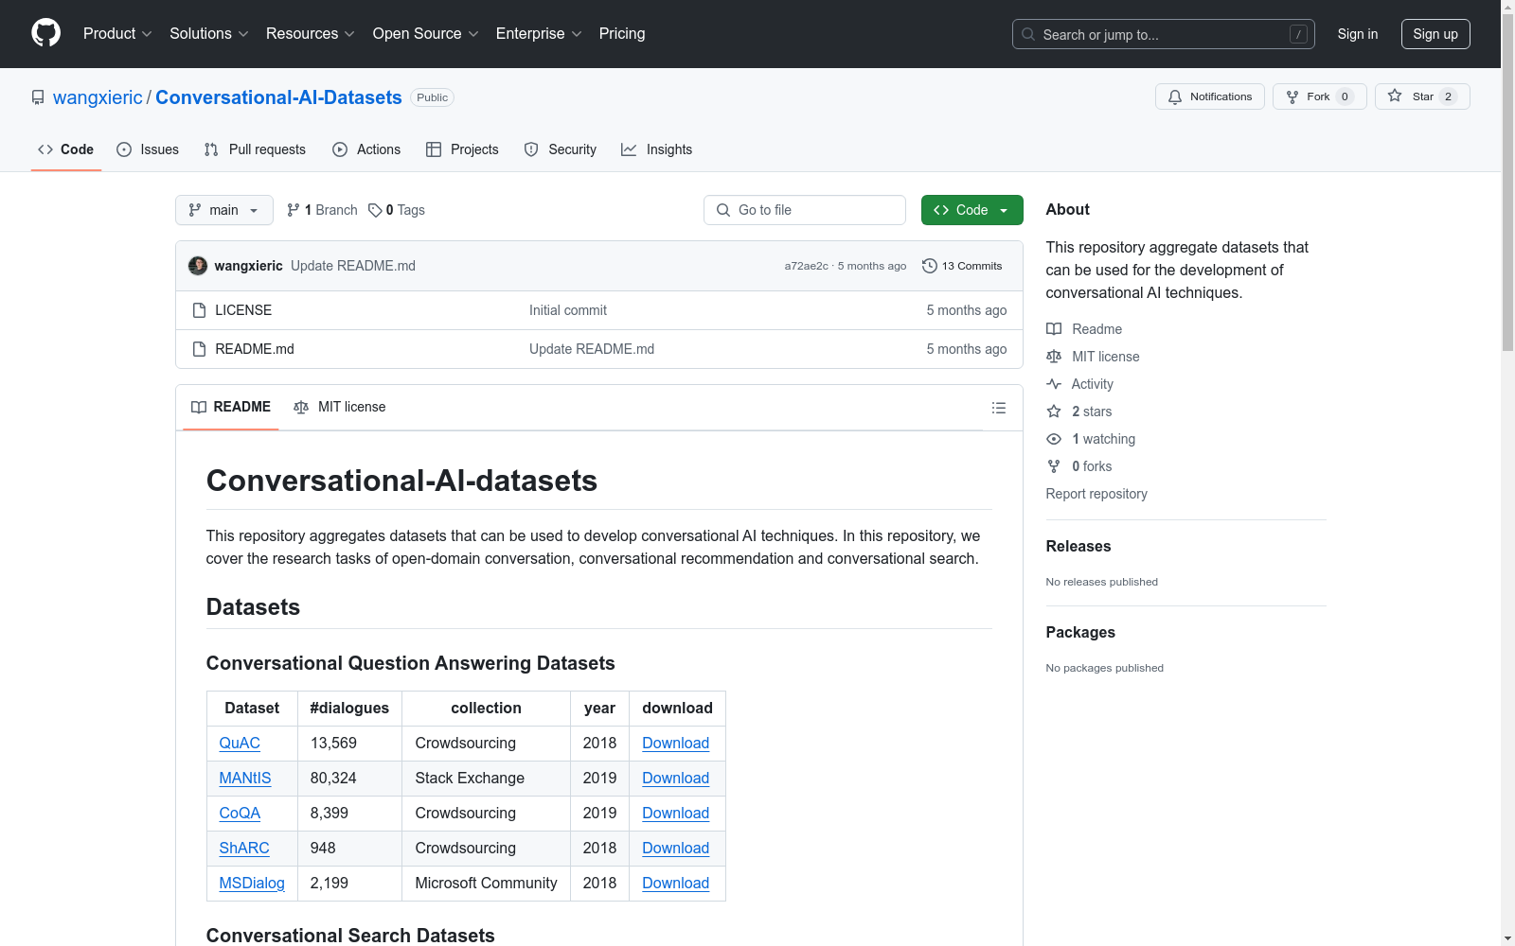Open the wangxieric owner profile link
Viewport: 1515px width, 946px height.
point(98,97)
